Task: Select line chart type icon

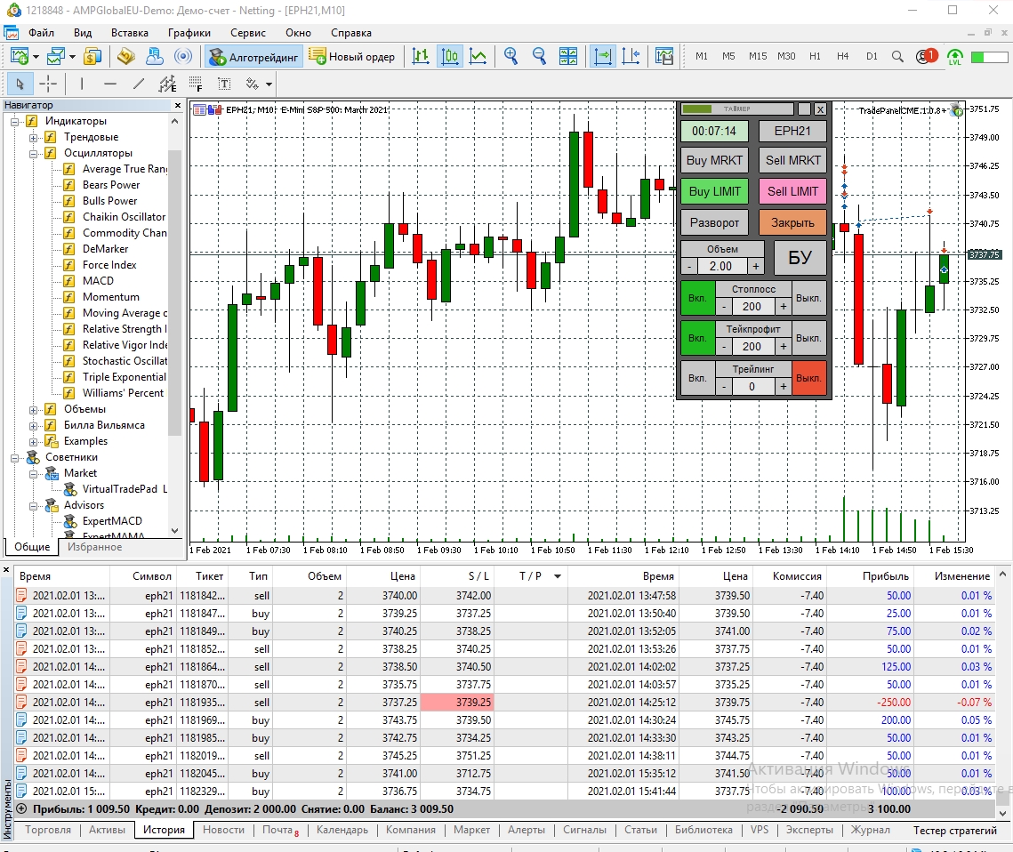Action: point(478,57)
